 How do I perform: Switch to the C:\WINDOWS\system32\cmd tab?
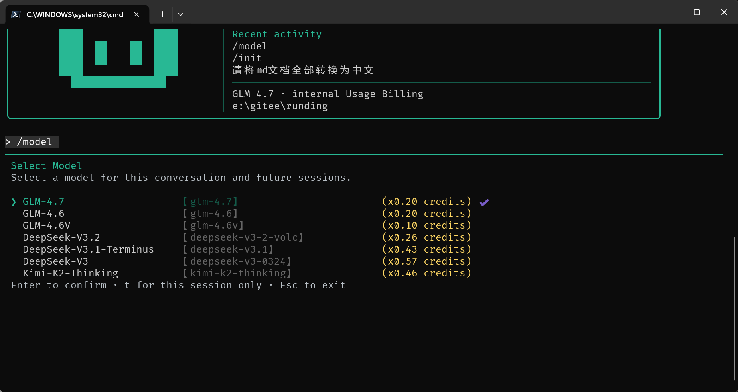[75, 14]
